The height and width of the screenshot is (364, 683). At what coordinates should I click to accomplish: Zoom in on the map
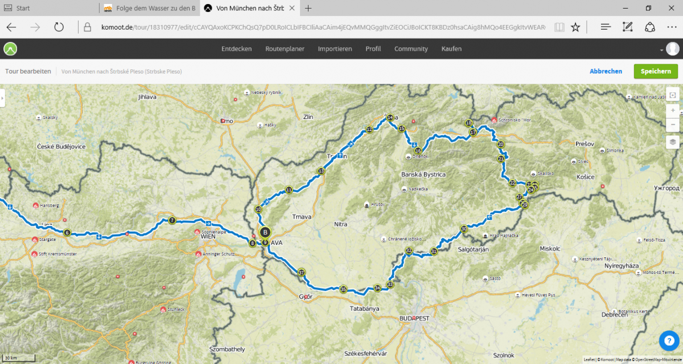coord(673,110)
